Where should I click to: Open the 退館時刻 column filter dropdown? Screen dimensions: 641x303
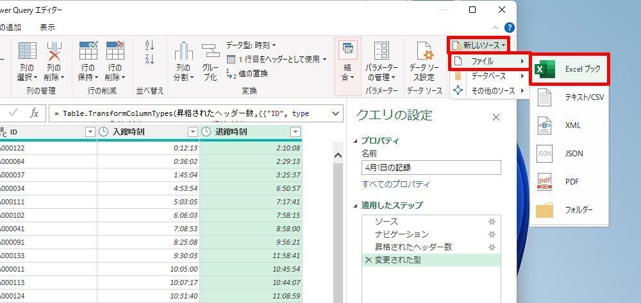pyautogui.click(x=296, y=132)
